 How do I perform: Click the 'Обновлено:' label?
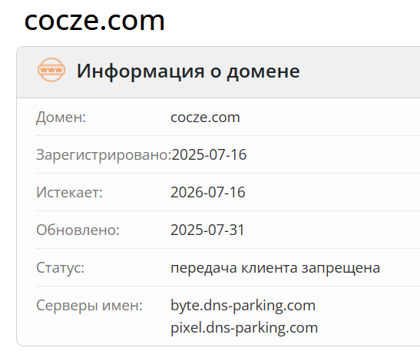point(78,230)
